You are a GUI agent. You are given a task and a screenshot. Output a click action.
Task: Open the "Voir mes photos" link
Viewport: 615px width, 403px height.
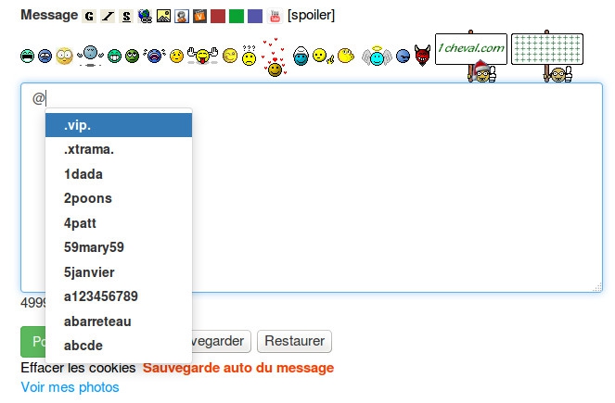pos(70,386)
